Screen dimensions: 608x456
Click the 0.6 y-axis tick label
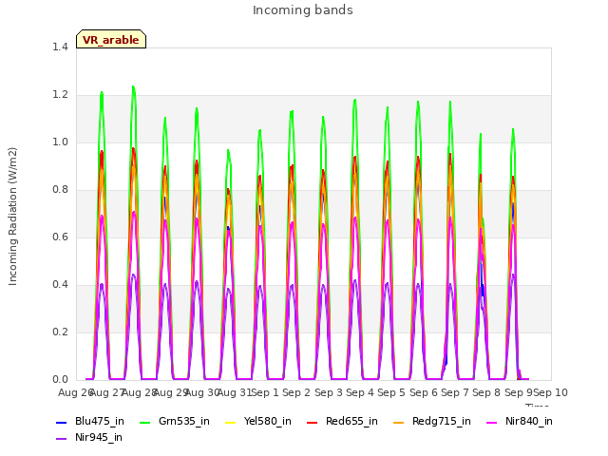click(x=60, y=237)
